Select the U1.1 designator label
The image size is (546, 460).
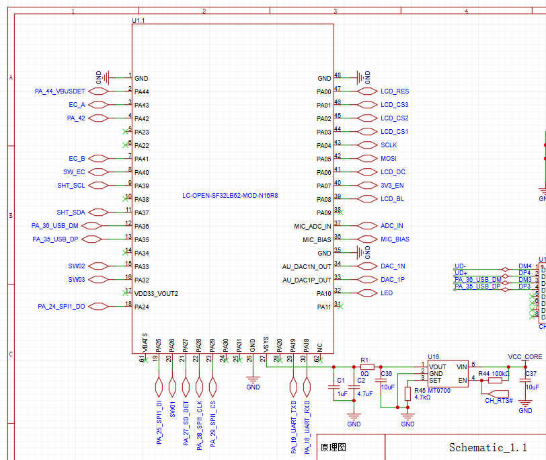(139, 21)
